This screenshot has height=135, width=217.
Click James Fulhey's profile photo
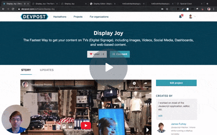click(161, 127)
